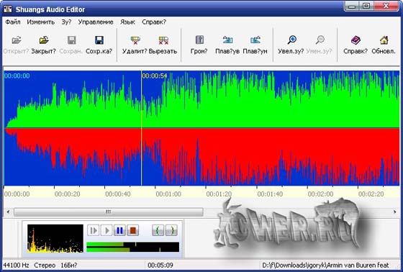Viewport: 403px width, 272px height.
Task: Open the Файл menu
Action: tap(13, 22)
